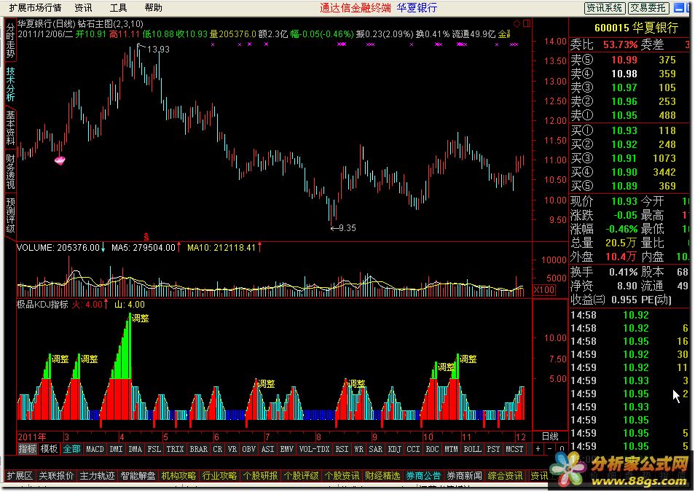Switch the indicator to VOL-TDX

(x=314, y=449)
